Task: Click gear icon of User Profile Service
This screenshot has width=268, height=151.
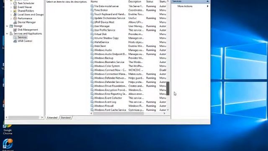Action: (92, 30)
